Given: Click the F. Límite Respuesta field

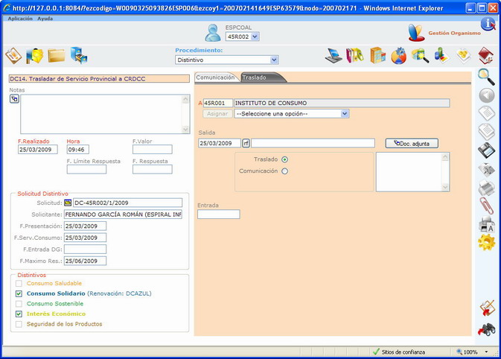Looking at the screenshot, I should [x=86, y=169].
